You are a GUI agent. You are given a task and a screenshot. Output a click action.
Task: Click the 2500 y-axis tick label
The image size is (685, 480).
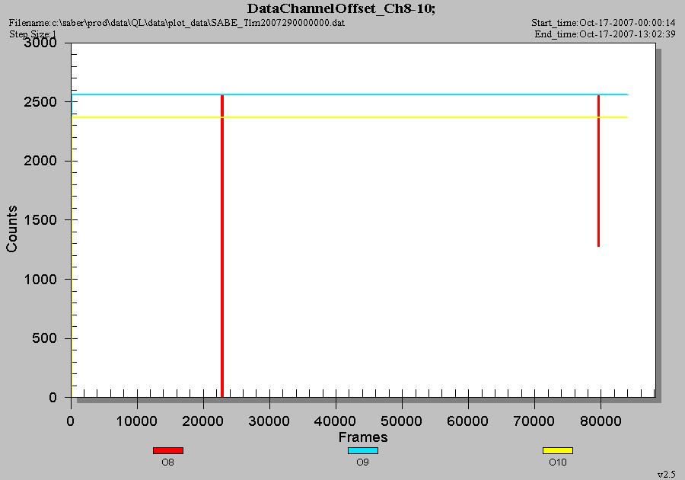[x=40, y=102]
